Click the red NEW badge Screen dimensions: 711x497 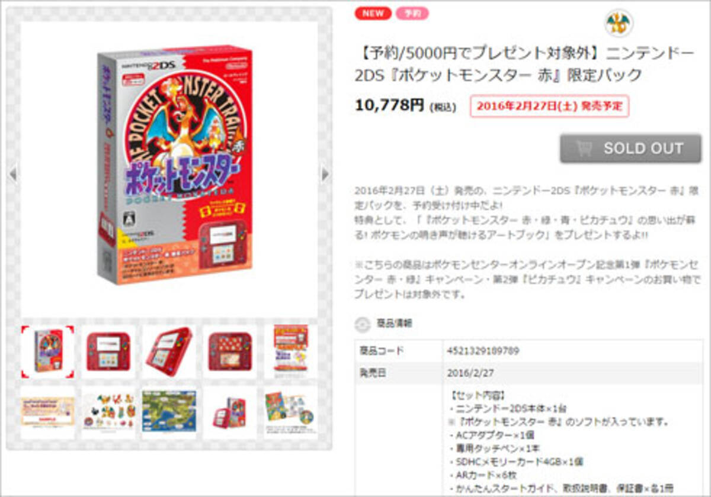pos(373,13)
